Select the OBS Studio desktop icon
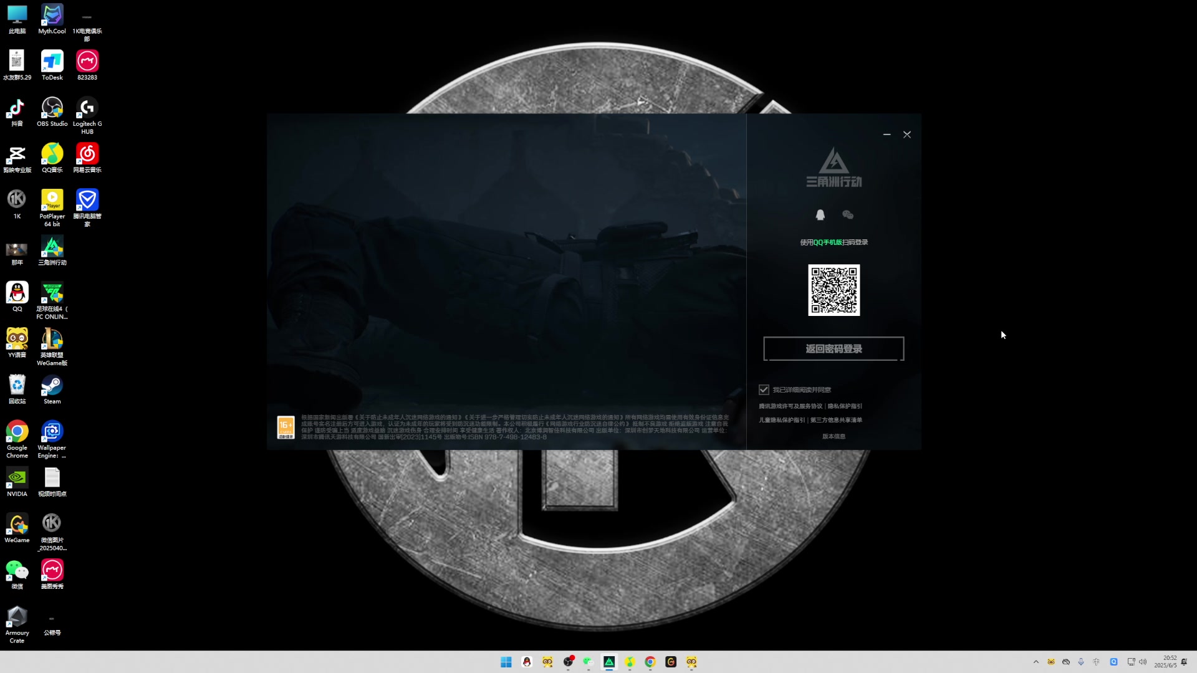The image size is (1197, 673). coord(52,112)
